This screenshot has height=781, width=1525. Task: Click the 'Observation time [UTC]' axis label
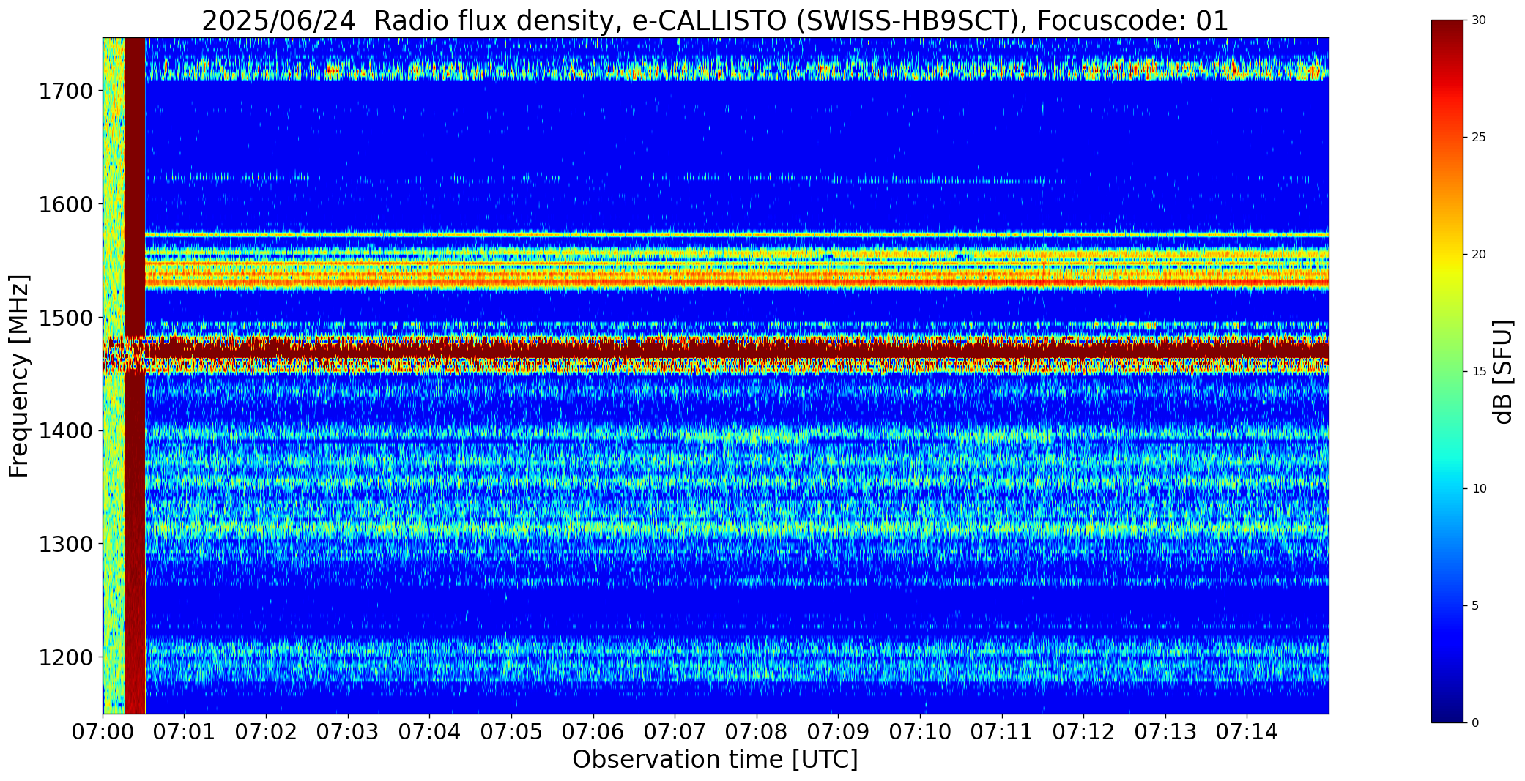(x=715, y=760)
